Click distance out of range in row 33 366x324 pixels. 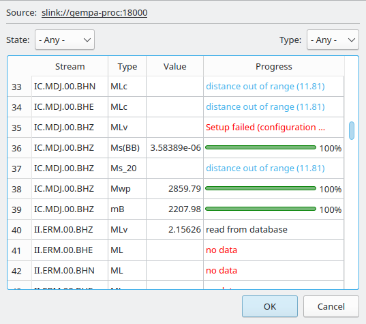(x=265, y=87)
